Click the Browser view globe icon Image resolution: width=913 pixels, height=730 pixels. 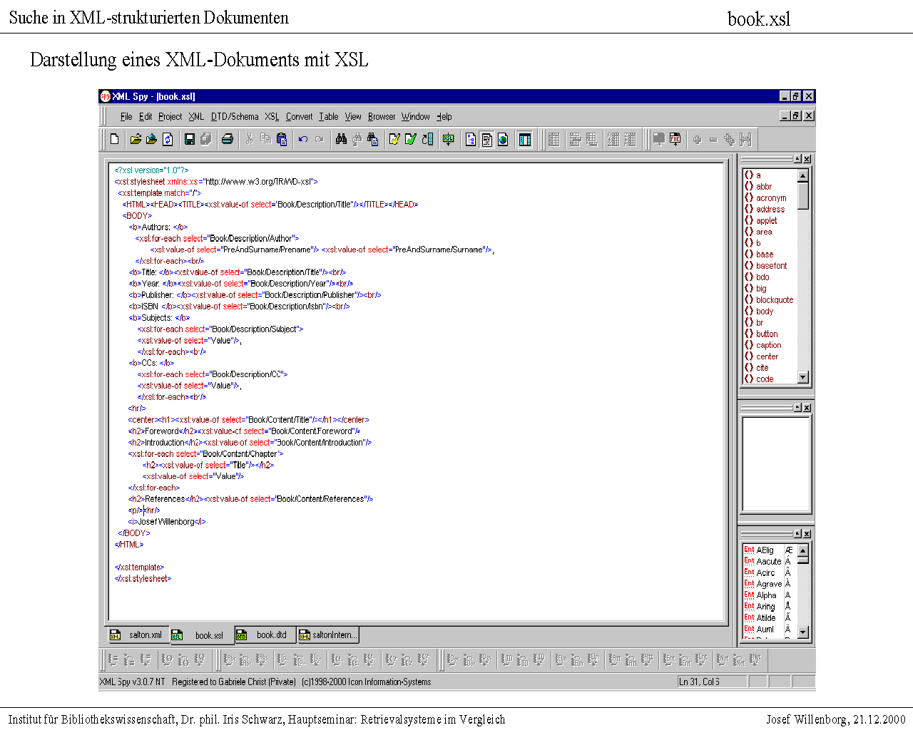pos(503,140)
